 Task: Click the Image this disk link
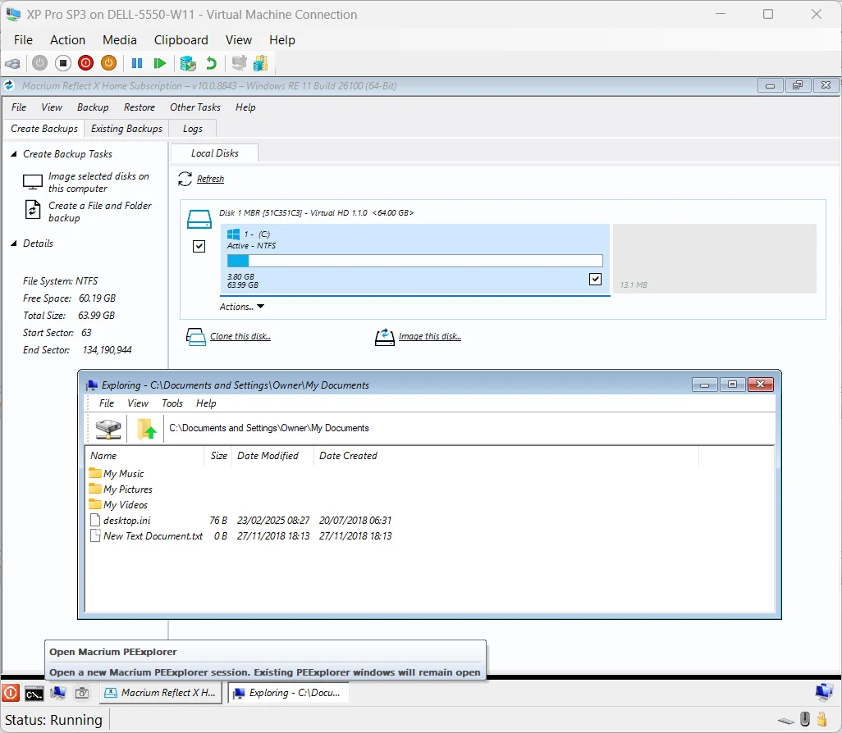pyautogui.click(x=429, y=336)
